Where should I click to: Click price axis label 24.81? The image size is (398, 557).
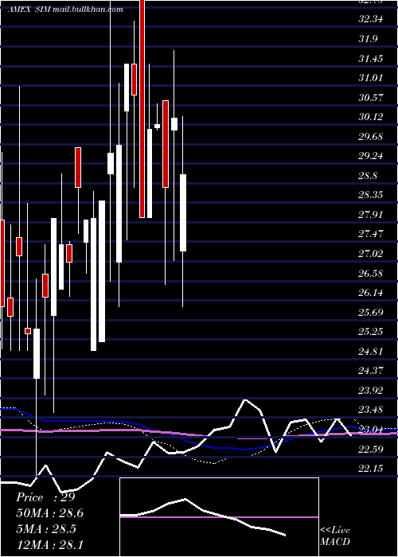371,352
